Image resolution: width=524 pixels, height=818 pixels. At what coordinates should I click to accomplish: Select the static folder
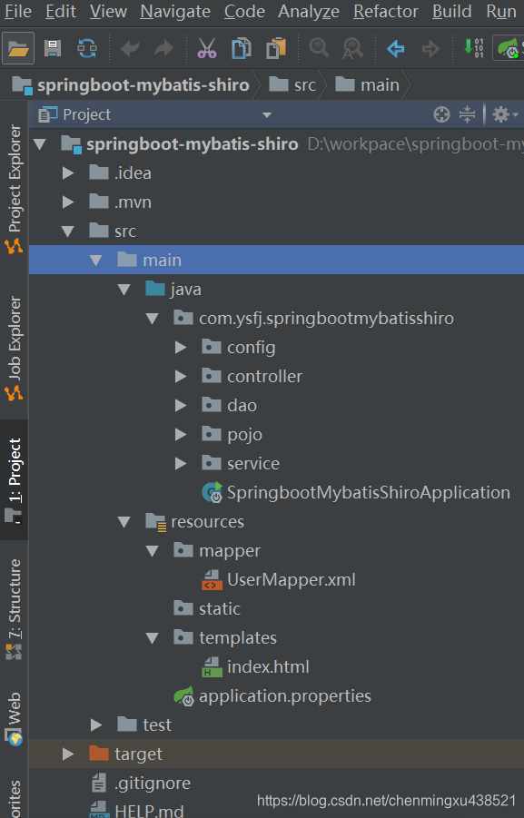click(x=207, y=609)
